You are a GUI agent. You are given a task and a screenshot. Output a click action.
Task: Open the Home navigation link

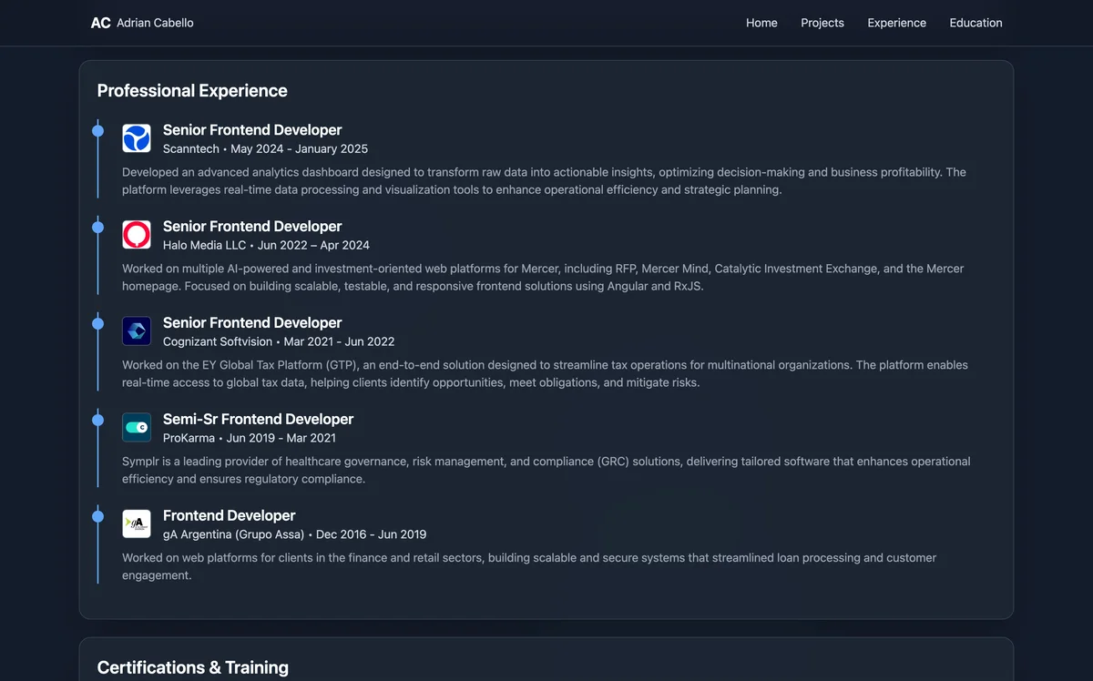click(x=761, y=23)
